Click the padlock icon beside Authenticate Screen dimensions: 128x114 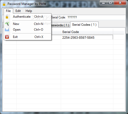tap(7, 17)
